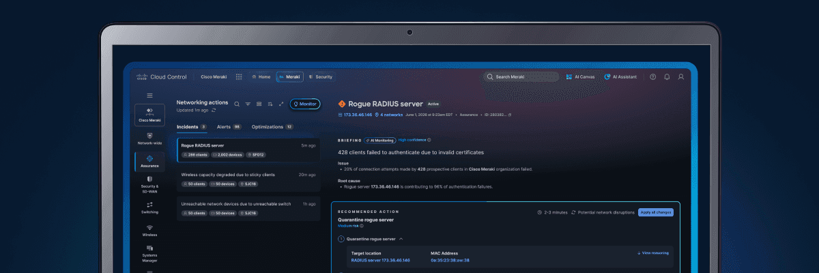Open Wireless capacity degraded incident card
This screenshot has height=273, width=819.
(x=248, y=179)
